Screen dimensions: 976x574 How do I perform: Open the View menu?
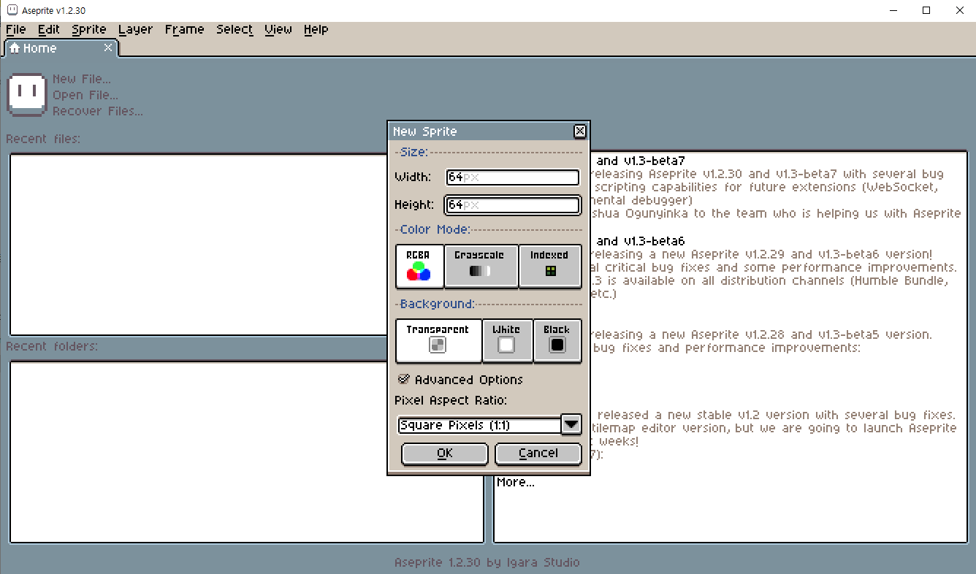click(278, 29)
